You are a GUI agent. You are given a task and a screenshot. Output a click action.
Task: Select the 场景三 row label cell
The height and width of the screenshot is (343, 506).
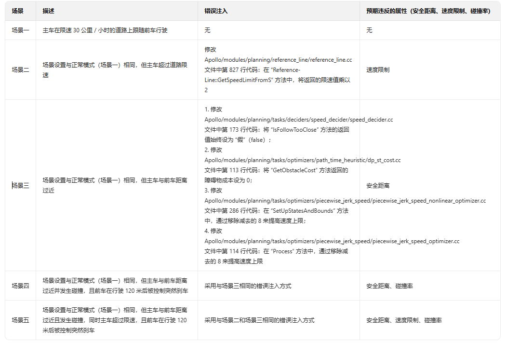(x=20, y=185)
